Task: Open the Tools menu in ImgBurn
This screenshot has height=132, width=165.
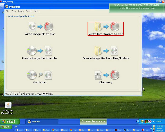Action: [x=29, y=11]
